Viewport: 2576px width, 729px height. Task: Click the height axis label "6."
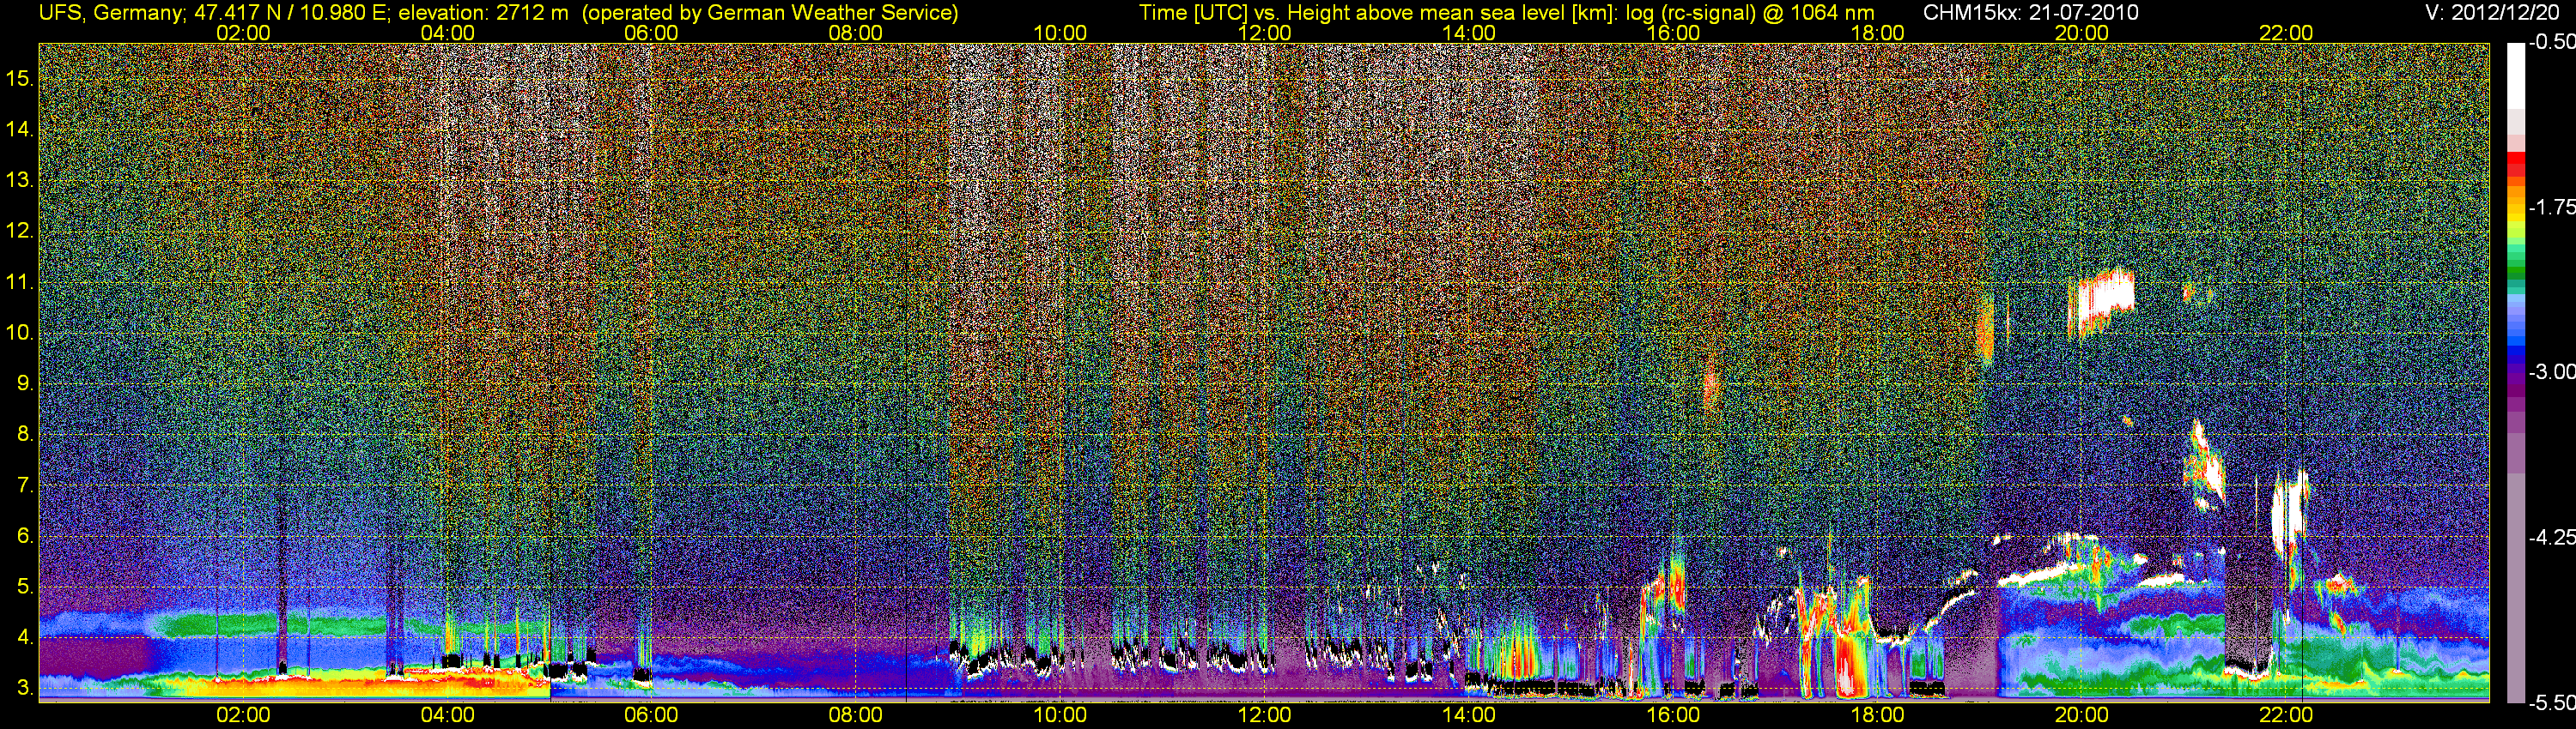pos(24,536)
